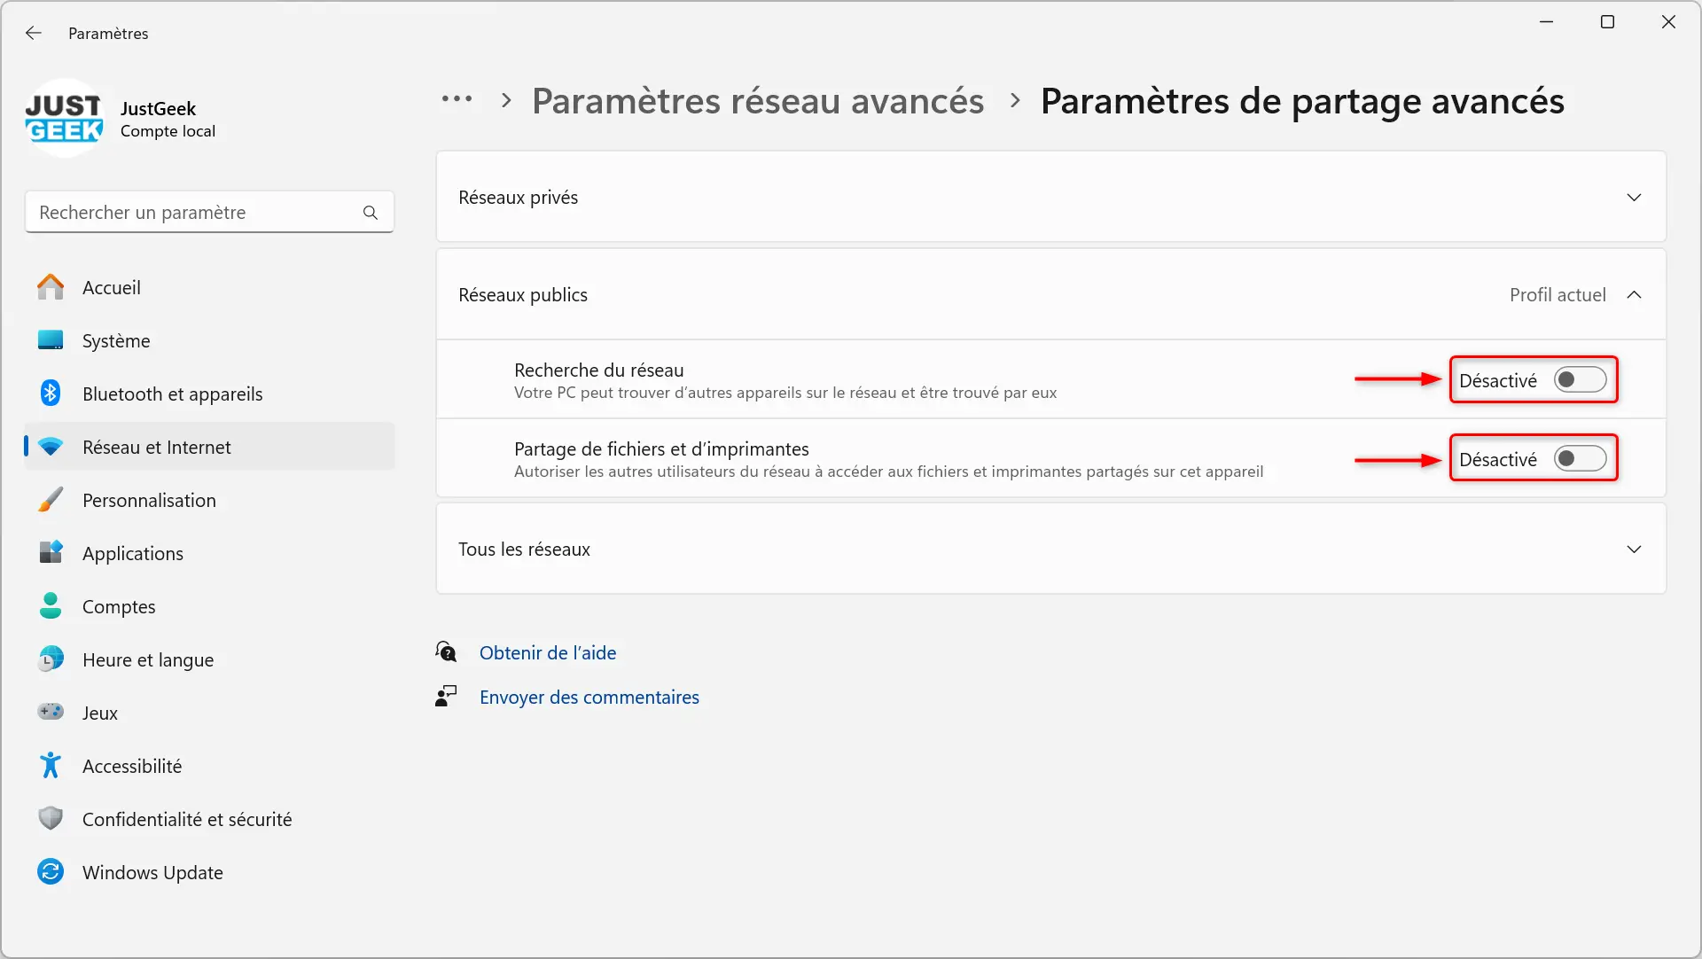Click the back arrow navigation button
The image size is (1702, 959).
pyautogui.click(x=33, y=33)
